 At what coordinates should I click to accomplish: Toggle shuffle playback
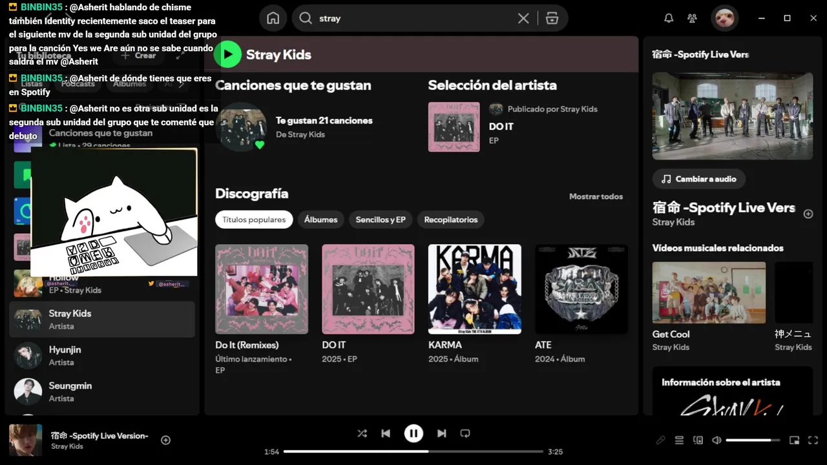click(x=362, y=433)
